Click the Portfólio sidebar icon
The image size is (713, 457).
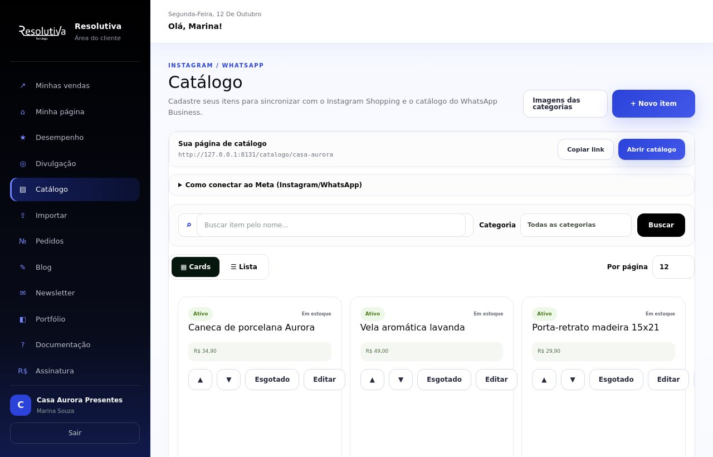(x=23, y=319)
